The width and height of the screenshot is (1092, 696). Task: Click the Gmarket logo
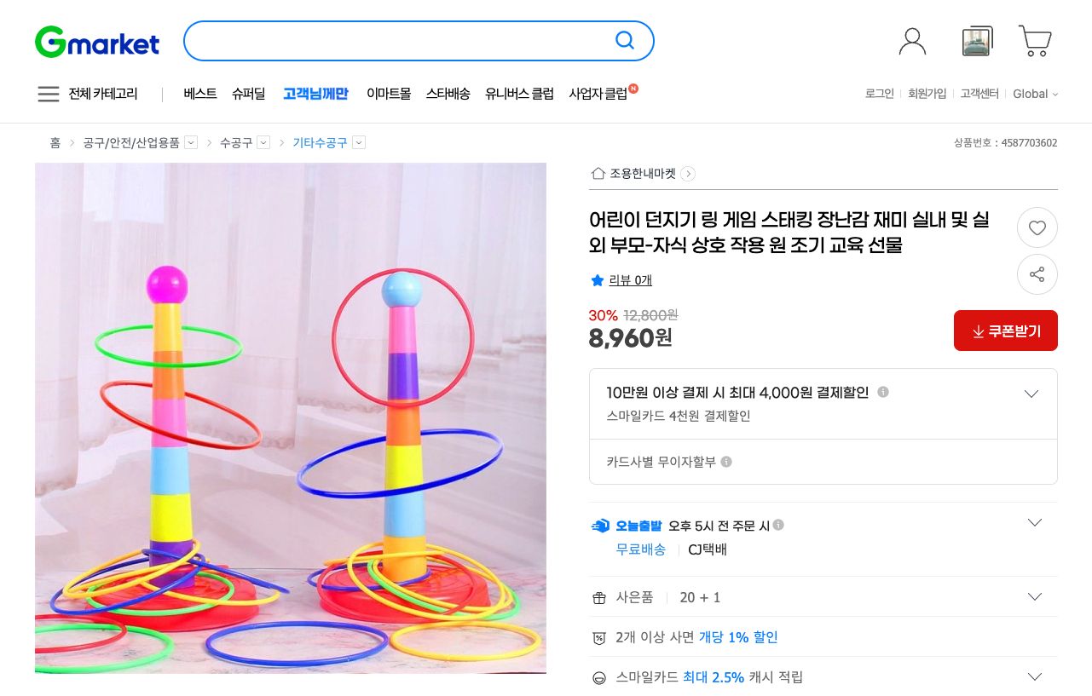coord(96,42)
